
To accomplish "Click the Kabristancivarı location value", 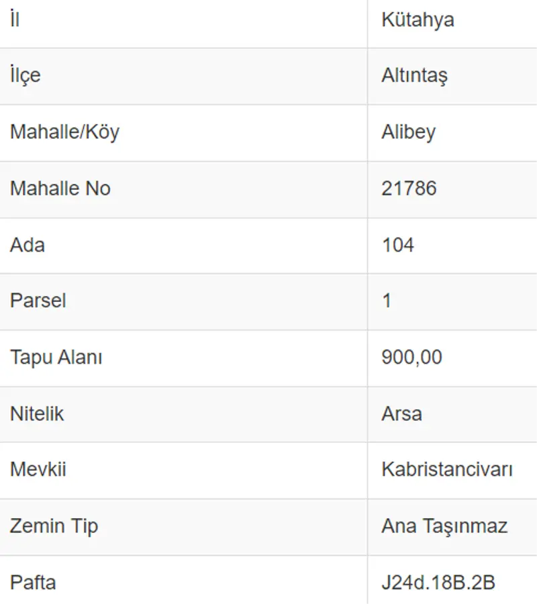I will (447, 470).
